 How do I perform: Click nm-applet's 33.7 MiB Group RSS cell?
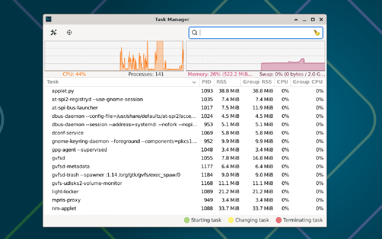coord(263,209)
